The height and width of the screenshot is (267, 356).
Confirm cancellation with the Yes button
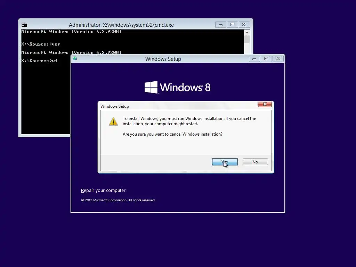[225, 162]
